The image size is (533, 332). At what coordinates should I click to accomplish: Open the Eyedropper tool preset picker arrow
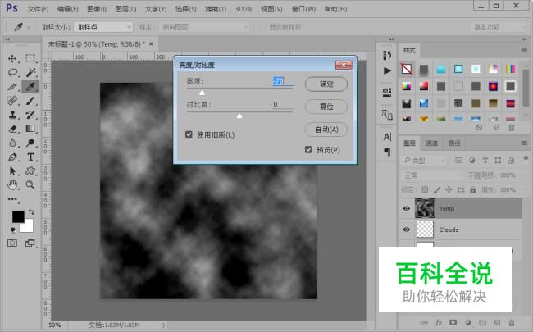pyautogui.click(x=29, y=27)
